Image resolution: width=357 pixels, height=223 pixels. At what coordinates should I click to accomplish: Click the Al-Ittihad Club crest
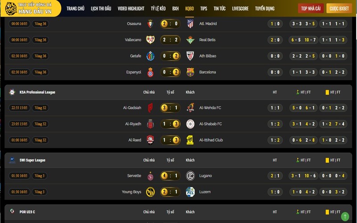(190, 140)
